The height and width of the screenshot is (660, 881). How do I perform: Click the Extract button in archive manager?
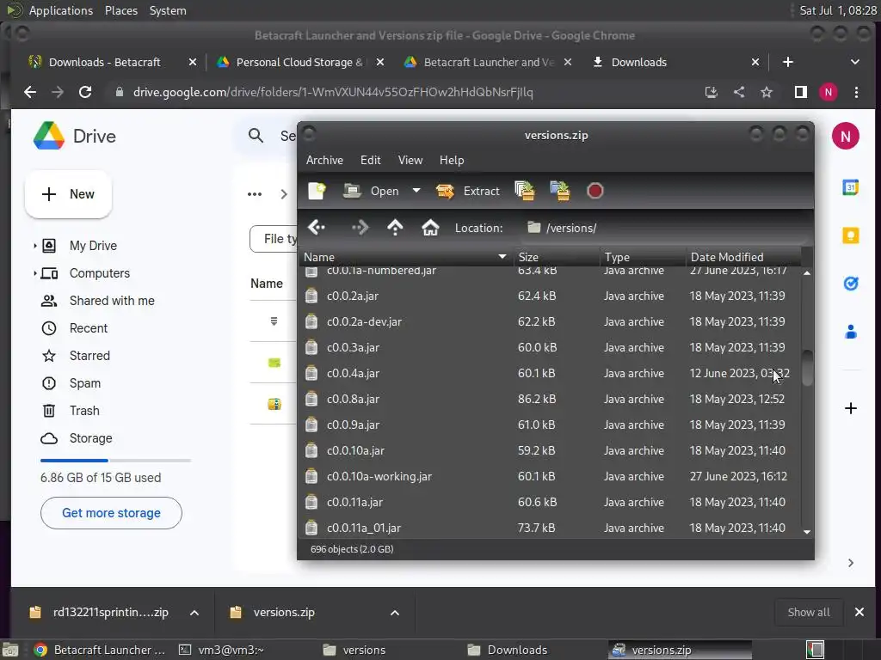click(x=467, y=191)
